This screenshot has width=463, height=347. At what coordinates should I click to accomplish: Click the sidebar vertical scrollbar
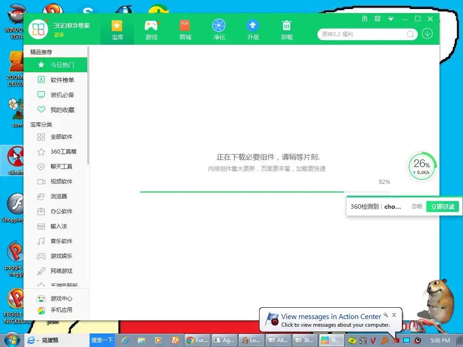click(88, 105)
